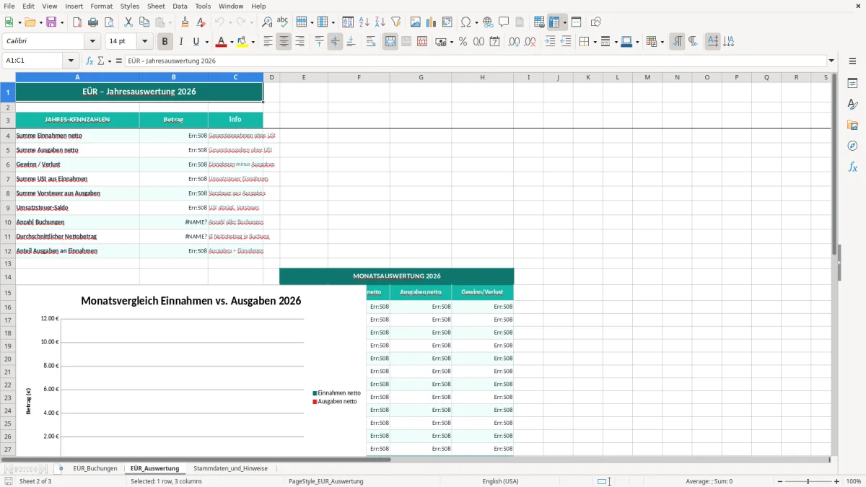The image size is (866, 487).
Task: Insert an image
Action: [x=416, y=22]
